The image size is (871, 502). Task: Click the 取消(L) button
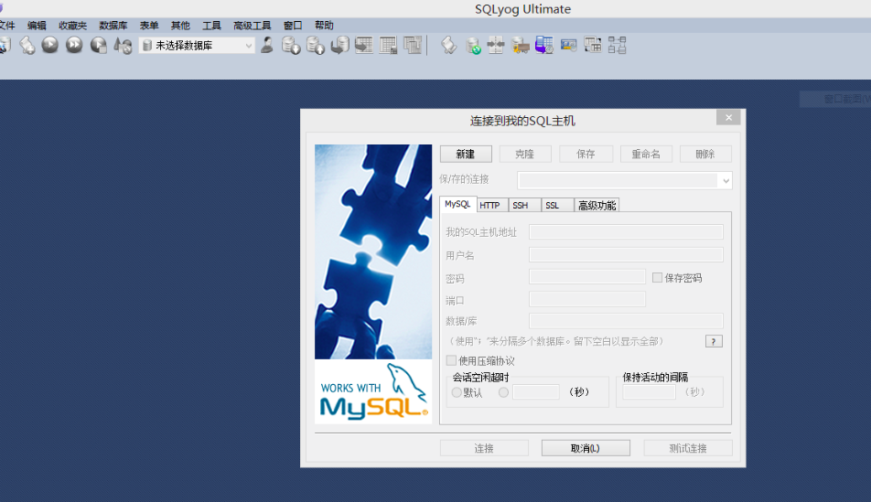click(x=586, y=448)
